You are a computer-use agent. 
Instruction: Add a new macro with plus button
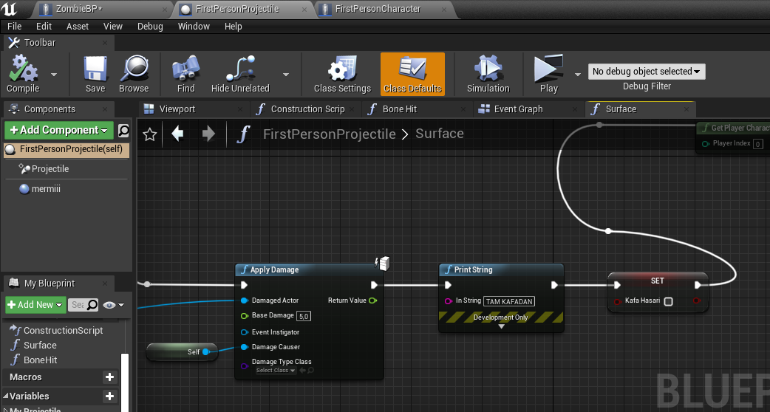pyautogui.click(x=109, y=377)
